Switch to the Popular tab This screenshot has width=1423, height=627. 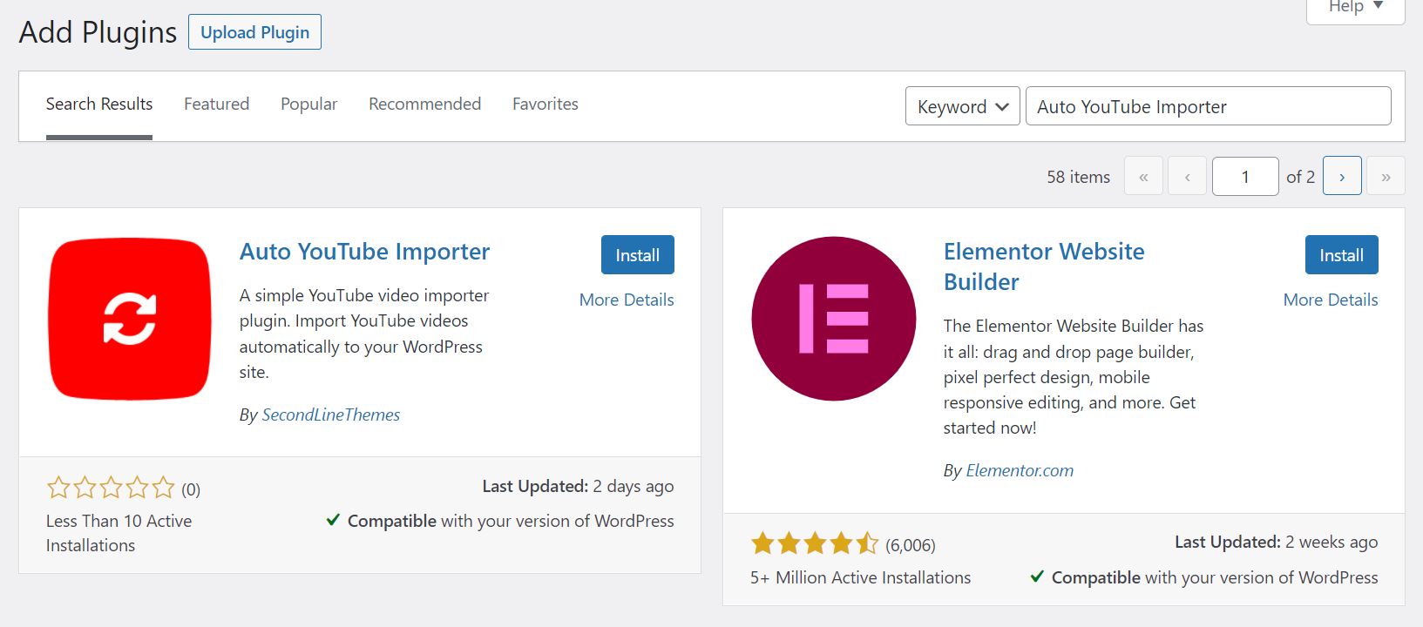coord(308,104)
